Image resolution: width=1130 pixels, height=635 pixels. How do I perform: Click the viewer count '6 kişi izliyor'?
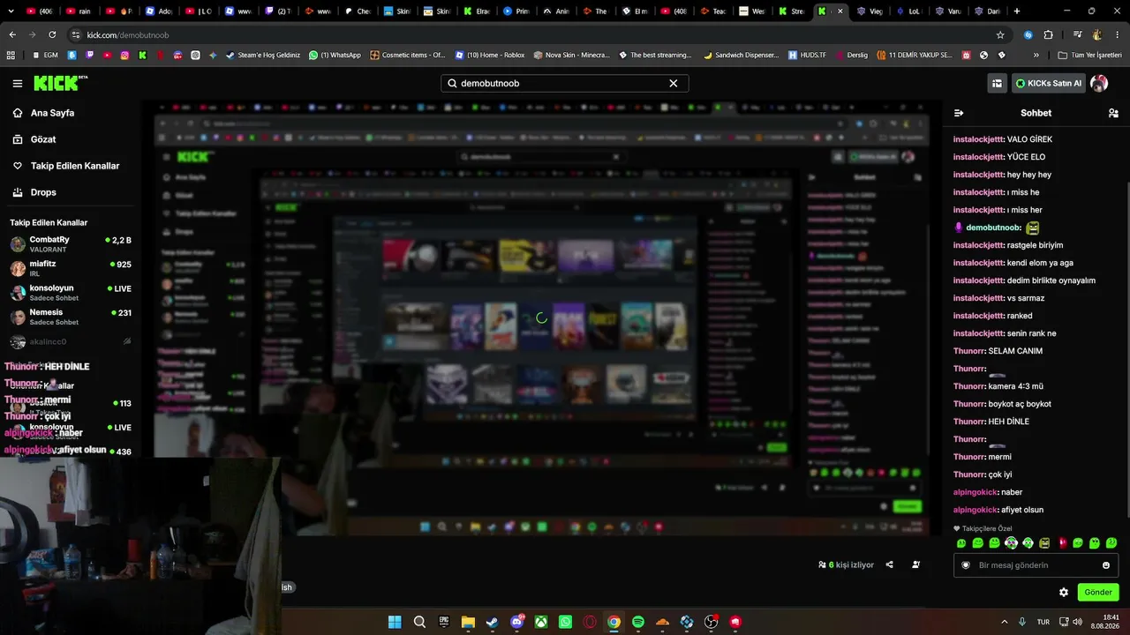[846, 564]
